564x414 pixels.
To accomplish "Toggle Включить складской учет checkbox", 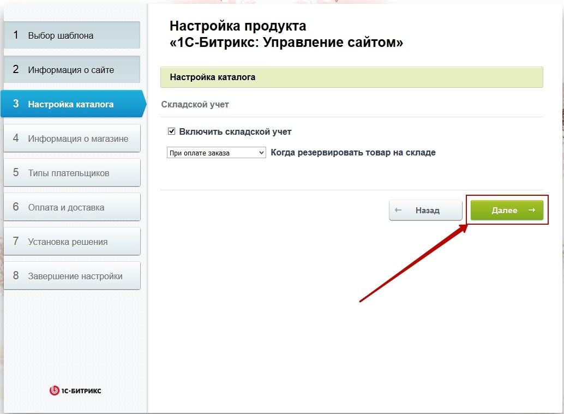I will click(172, 131).
